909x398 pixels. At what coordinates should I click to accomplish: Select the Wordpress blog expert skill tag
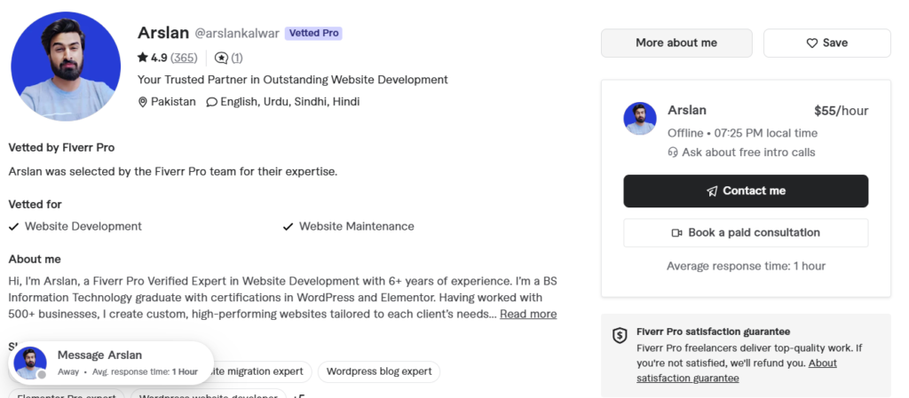click(379, 371)
